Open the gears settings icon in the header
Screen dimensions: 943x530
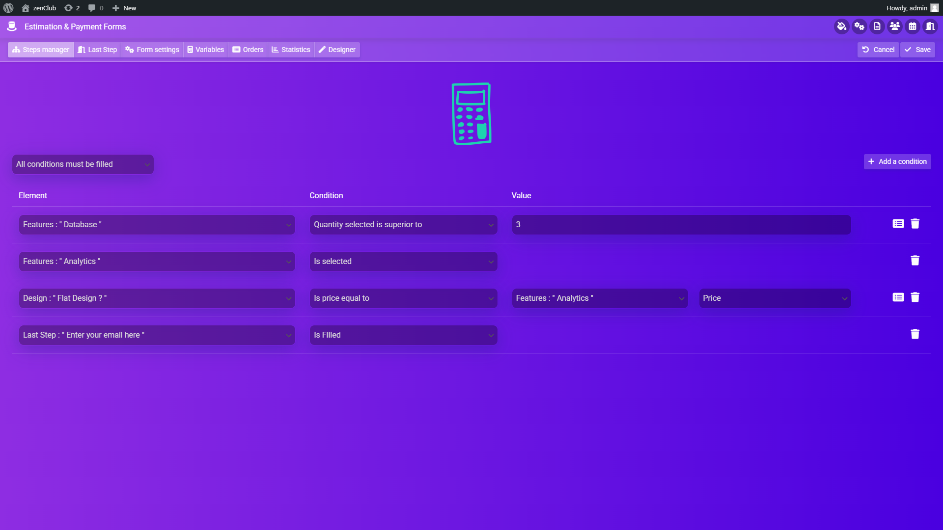[x=859, y=26]
